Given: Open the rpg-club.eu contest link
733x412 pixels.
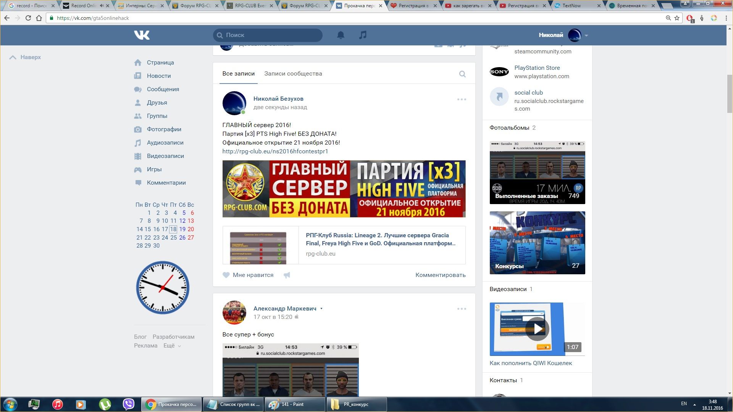Looking at the screenshot, I should click(275, 151).
